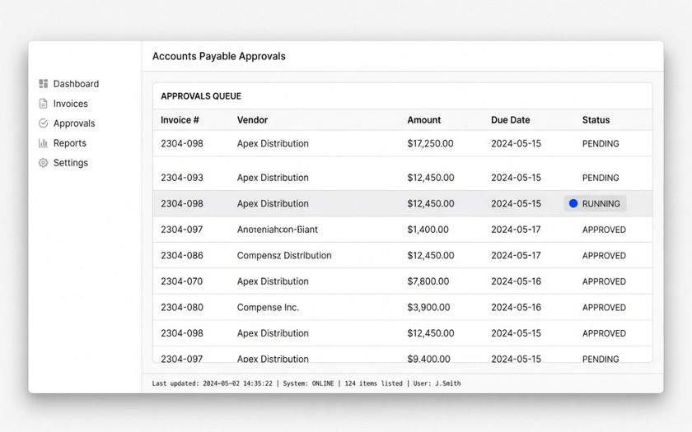Click the Dashboard grid icon in sidebar

pos(43,84)
